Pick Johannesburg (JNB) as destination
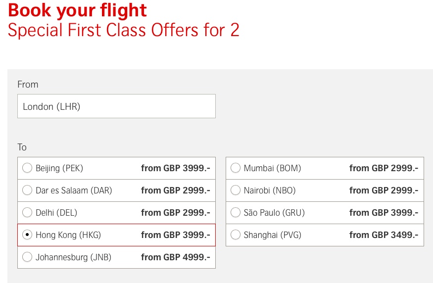The width and height of the screenshot is (433, 283). [27, 257]
